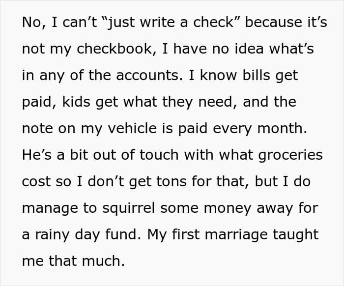The width and height of the screenshot is (344, 286).
Task: Click the word "taught" near the end
Action: pyautogui.click(x=295, y=235)
